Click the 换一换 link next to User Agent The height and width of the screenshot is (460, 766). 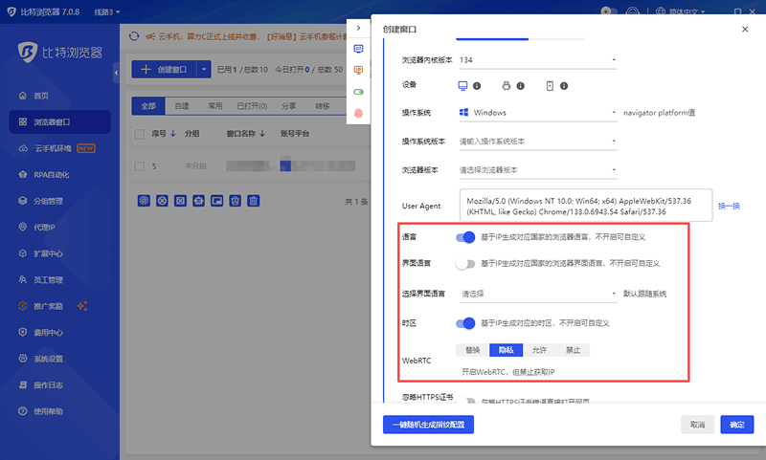click(729, 206)
